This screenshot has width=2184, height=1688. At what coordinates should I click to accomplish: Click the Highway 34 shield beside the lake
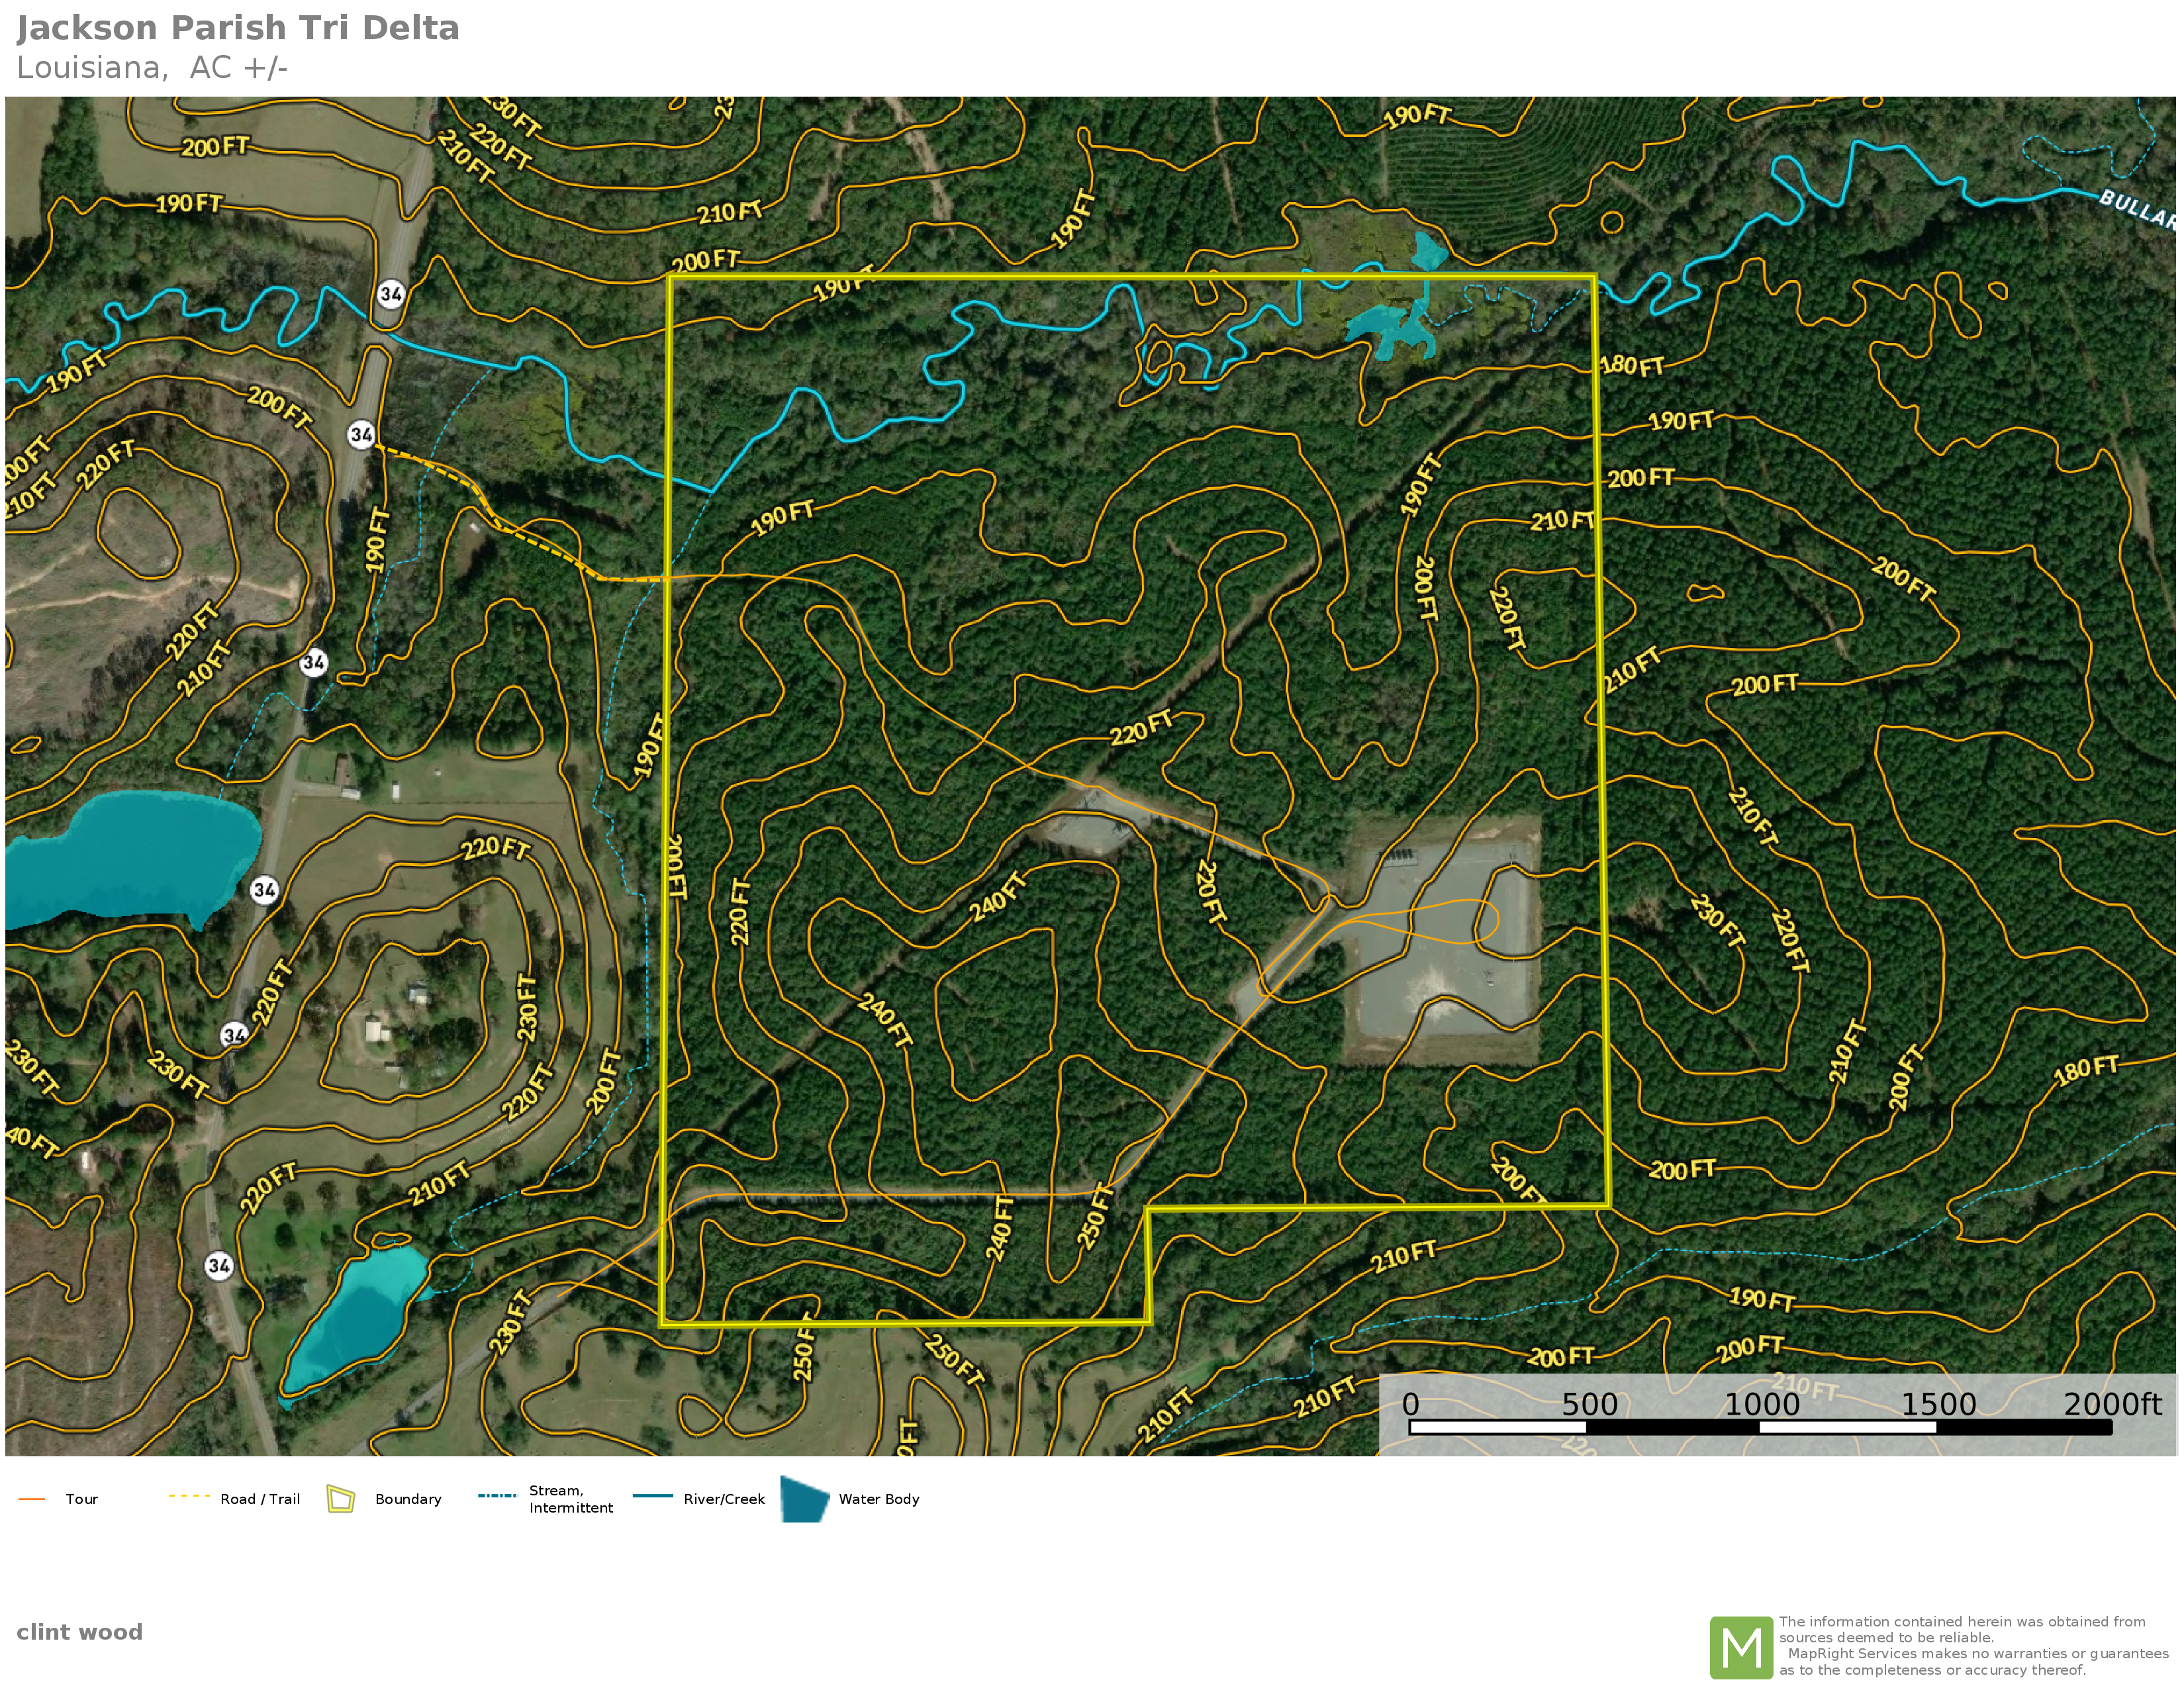(x=264, y=890)
